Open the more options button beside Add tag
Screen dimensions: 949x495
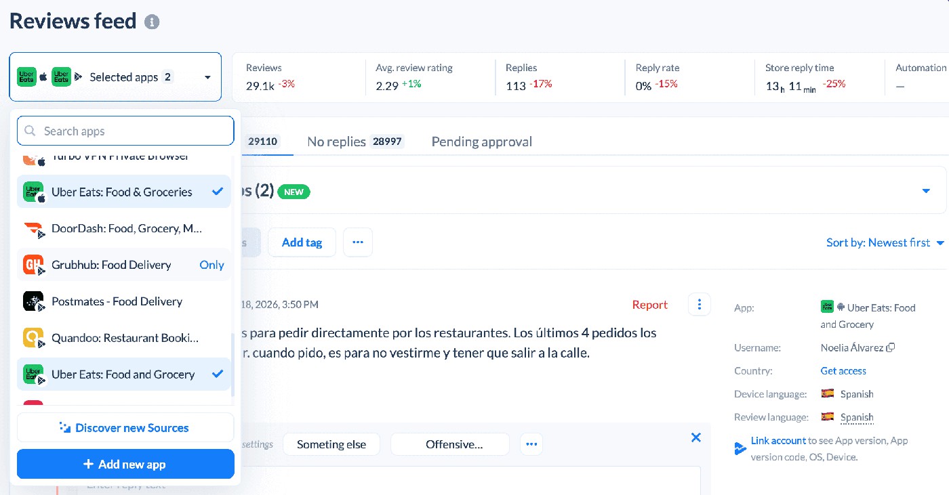click(358, 242)
